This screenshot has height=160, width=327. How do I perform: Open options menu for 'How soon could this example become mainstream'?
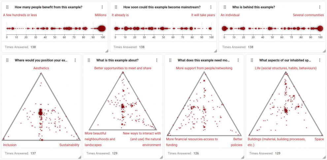(x=211, y=7)
